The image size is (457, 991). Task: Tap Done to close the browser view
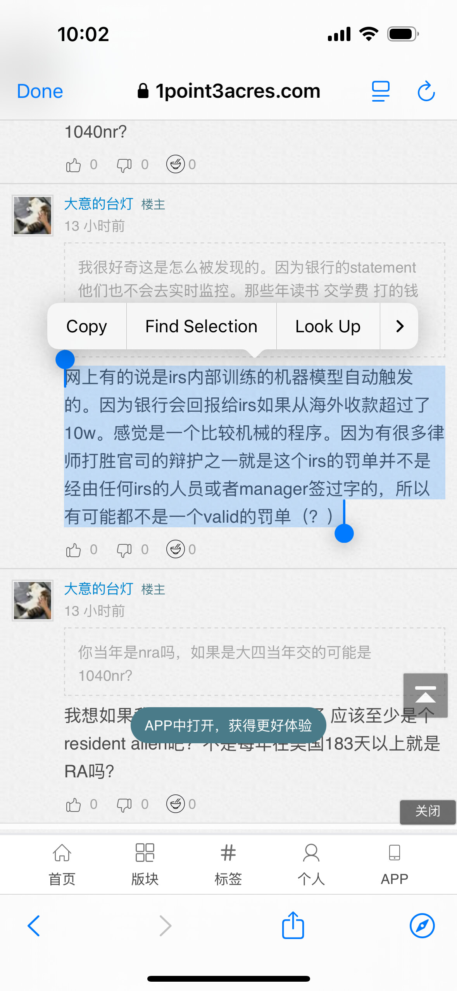(x=40, y=92)
